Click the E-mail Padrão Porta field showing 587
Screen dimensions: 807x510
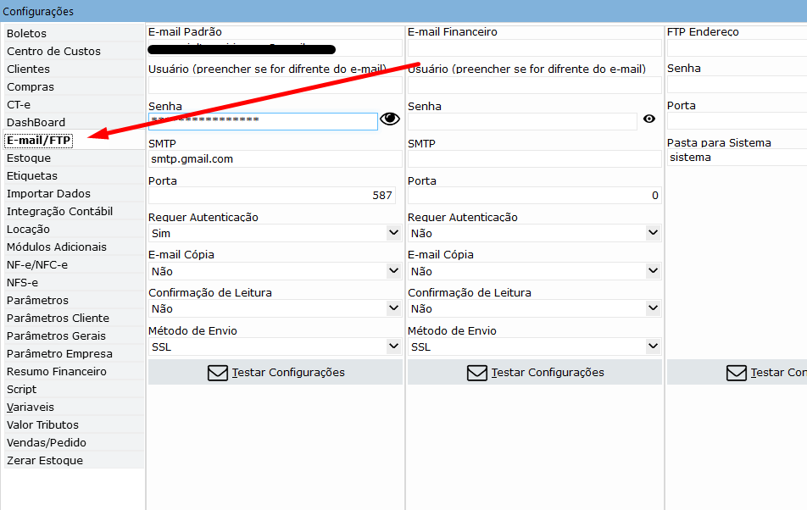(275, 196)
